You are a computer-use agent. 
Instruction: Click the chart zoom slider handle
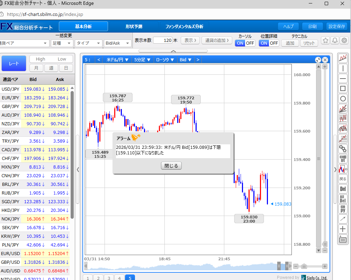(x=304, y=266)
